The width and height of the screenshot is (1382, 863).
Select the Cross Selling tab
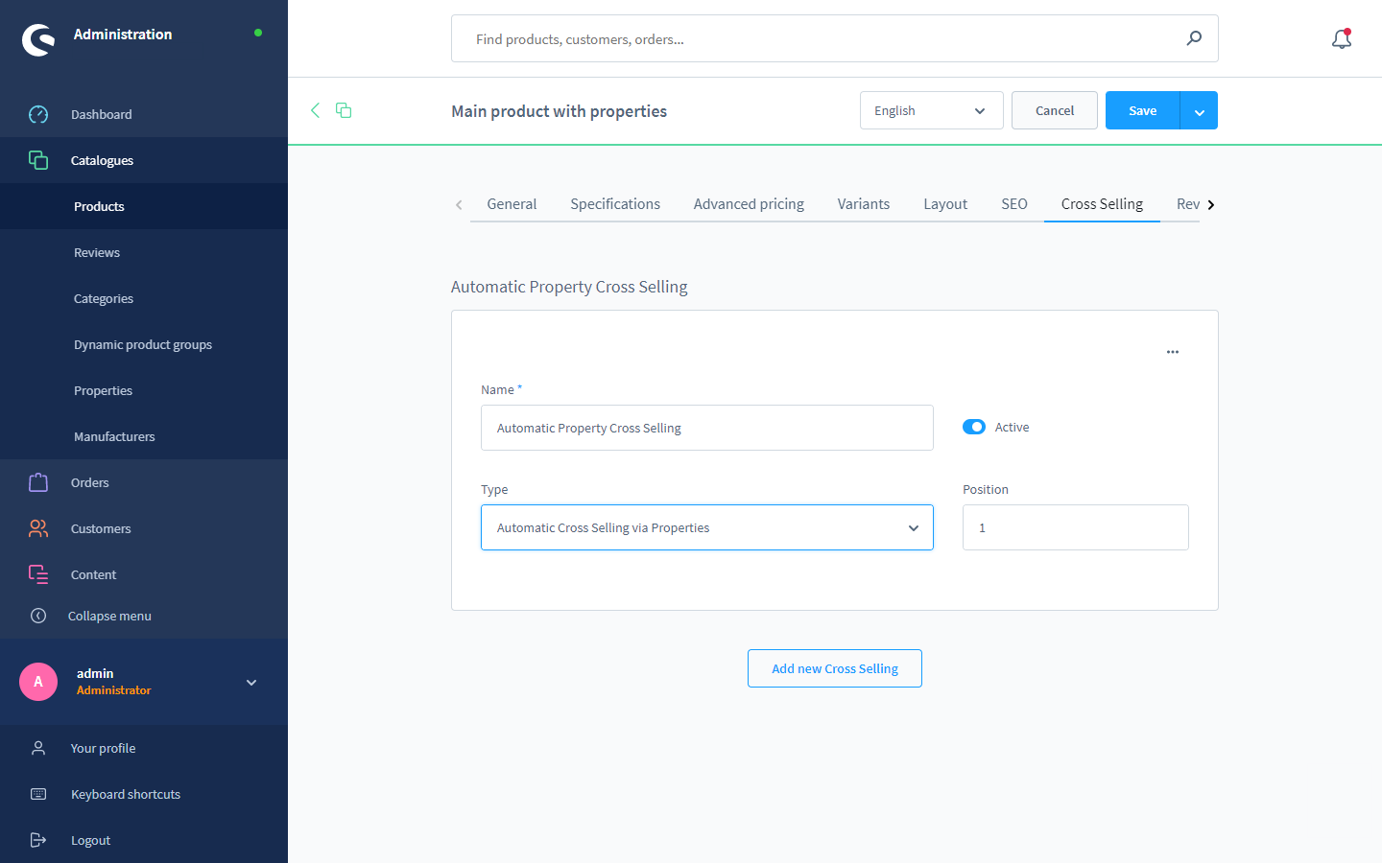pos(1102,204)
